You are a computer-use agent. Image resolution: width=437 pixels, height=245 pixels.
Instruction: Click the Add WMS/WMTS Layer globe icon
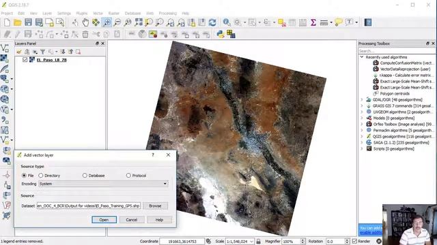point(5,89)
